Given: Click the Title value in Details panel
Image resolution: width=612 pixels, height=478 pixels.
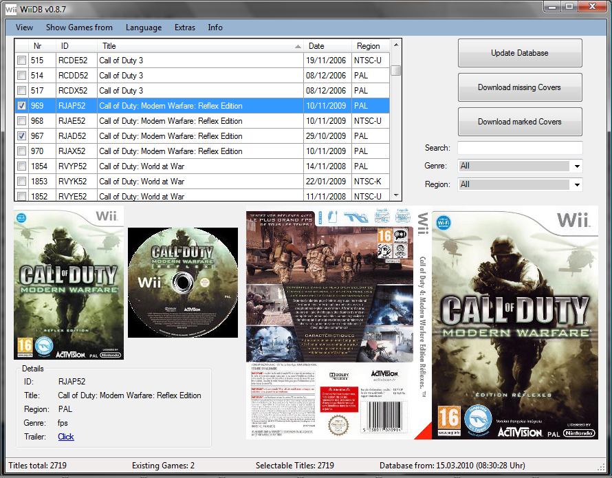Looking at the screenshot, I should 129,395.
